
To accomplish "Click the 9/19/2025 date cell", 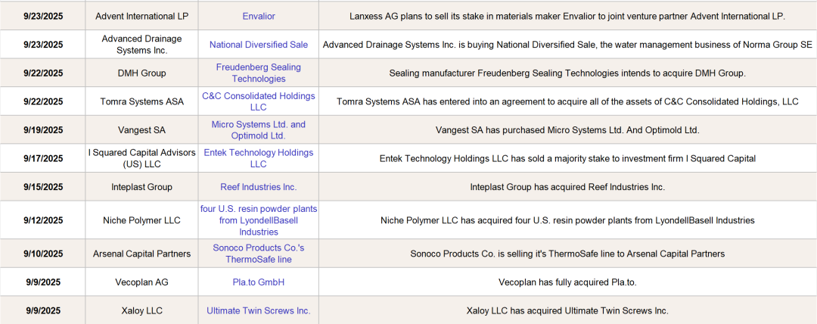I will coord(44,129).
